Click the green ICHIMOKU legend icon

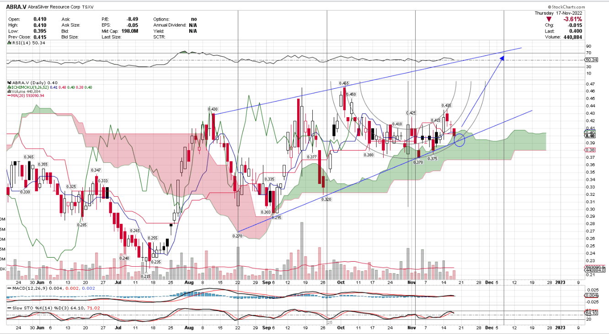pos(9,87)
